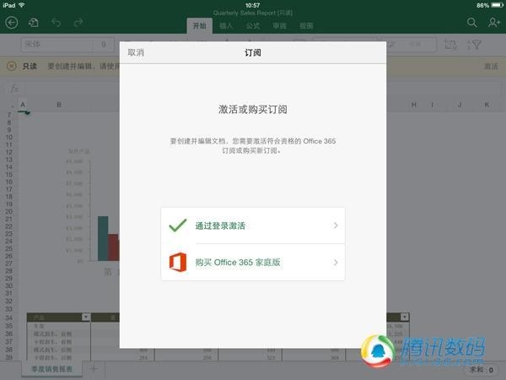Open the search magnifier icon
Viewport: 506px width, 380px height.
[x=471, y=23]
